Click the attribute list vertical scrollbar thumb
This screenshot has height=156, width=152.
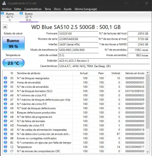click(147, 101)
